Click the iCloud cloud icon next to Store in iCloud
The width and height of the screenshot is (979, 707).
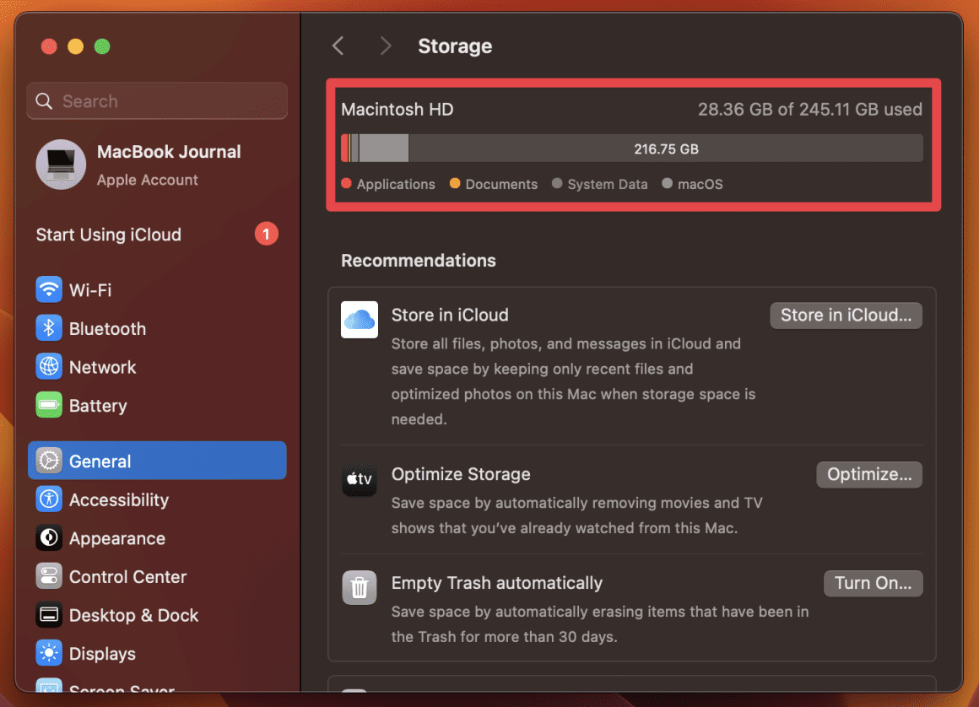(x=360, y=320)
